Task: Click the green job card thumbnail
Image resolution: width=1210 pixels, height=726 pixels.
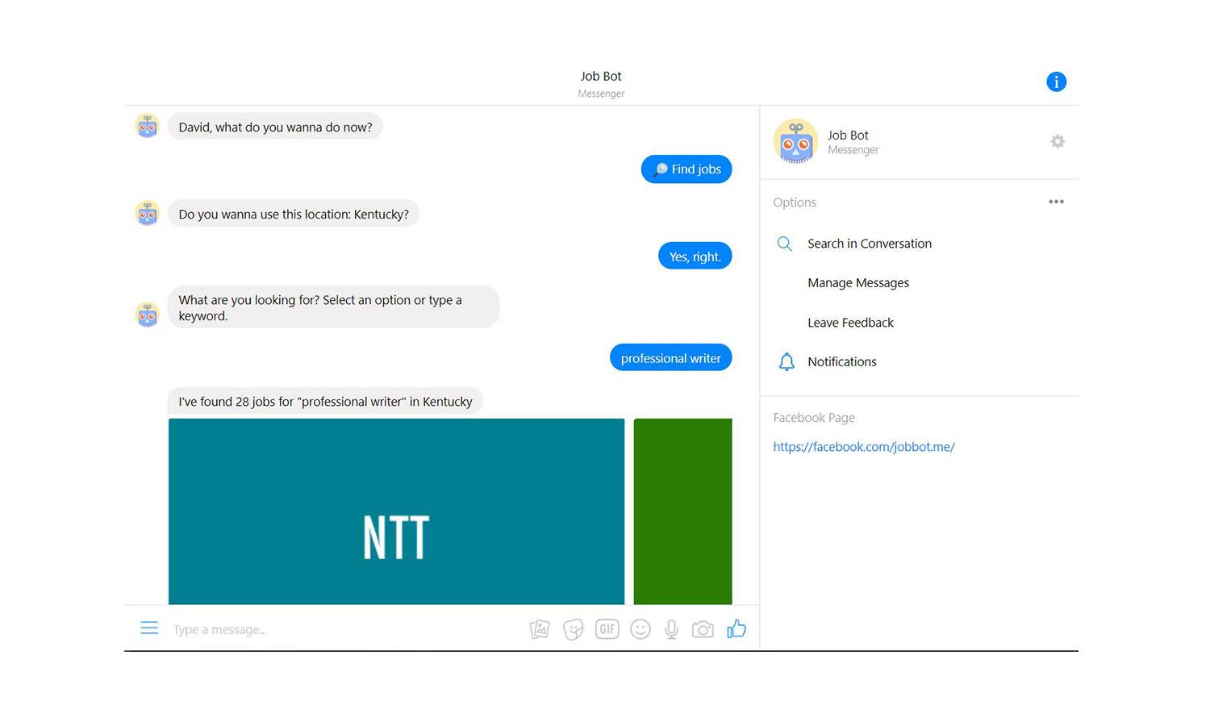Action: pyautogui.click(x=682, y=511)
